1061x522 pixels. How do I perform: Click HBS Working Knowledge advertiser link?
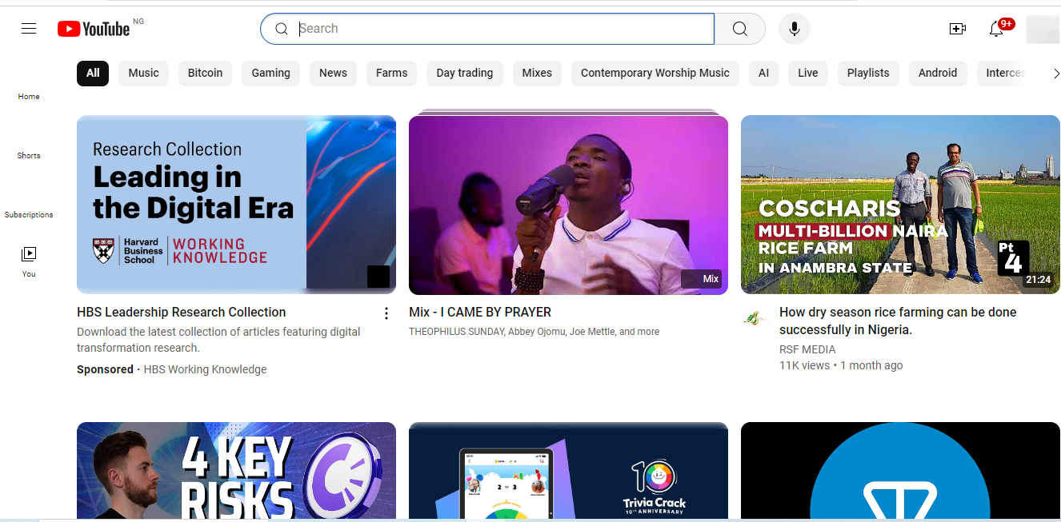point(205,369)
